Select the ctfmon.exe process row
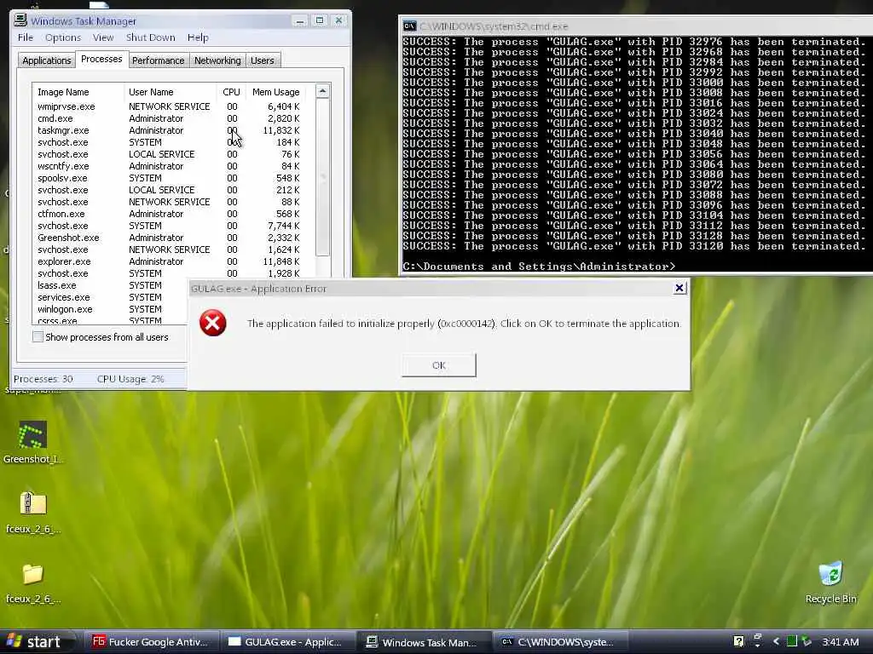The image size is (873, 654). tap(169, 214)
